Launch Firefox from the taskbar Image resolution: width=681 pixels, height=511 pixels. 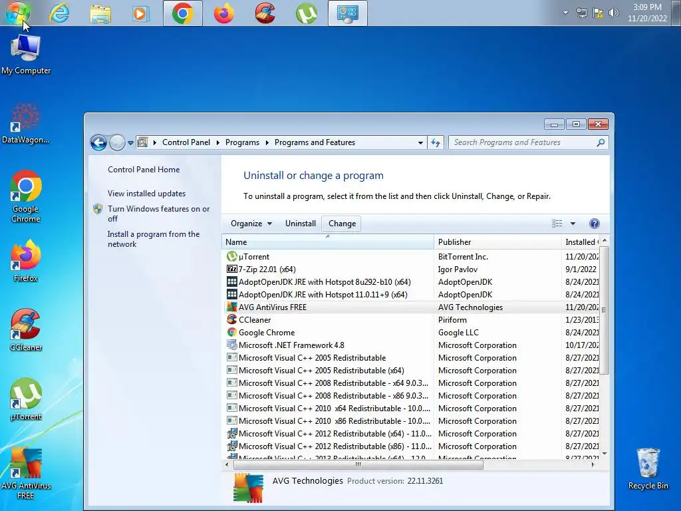coord(223,13)
